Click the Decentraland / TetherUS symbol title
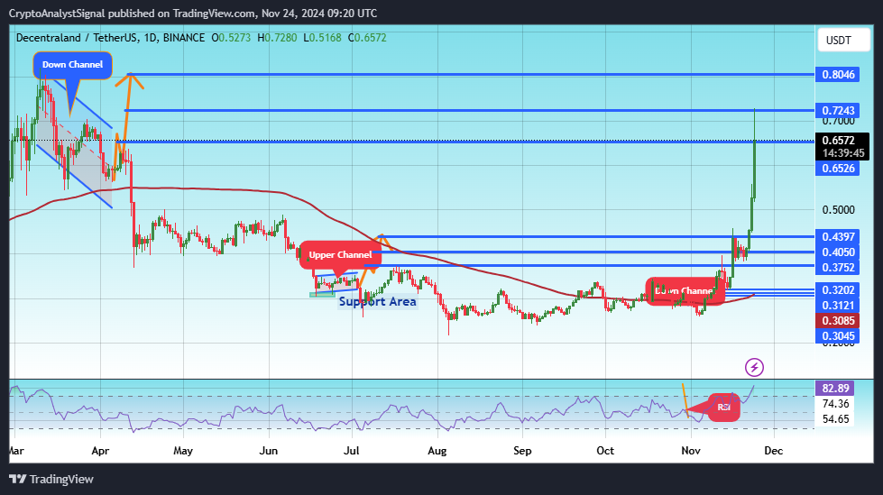Viewport: 883px width, 495px height. pyautogui.click(x=77, y=38)
